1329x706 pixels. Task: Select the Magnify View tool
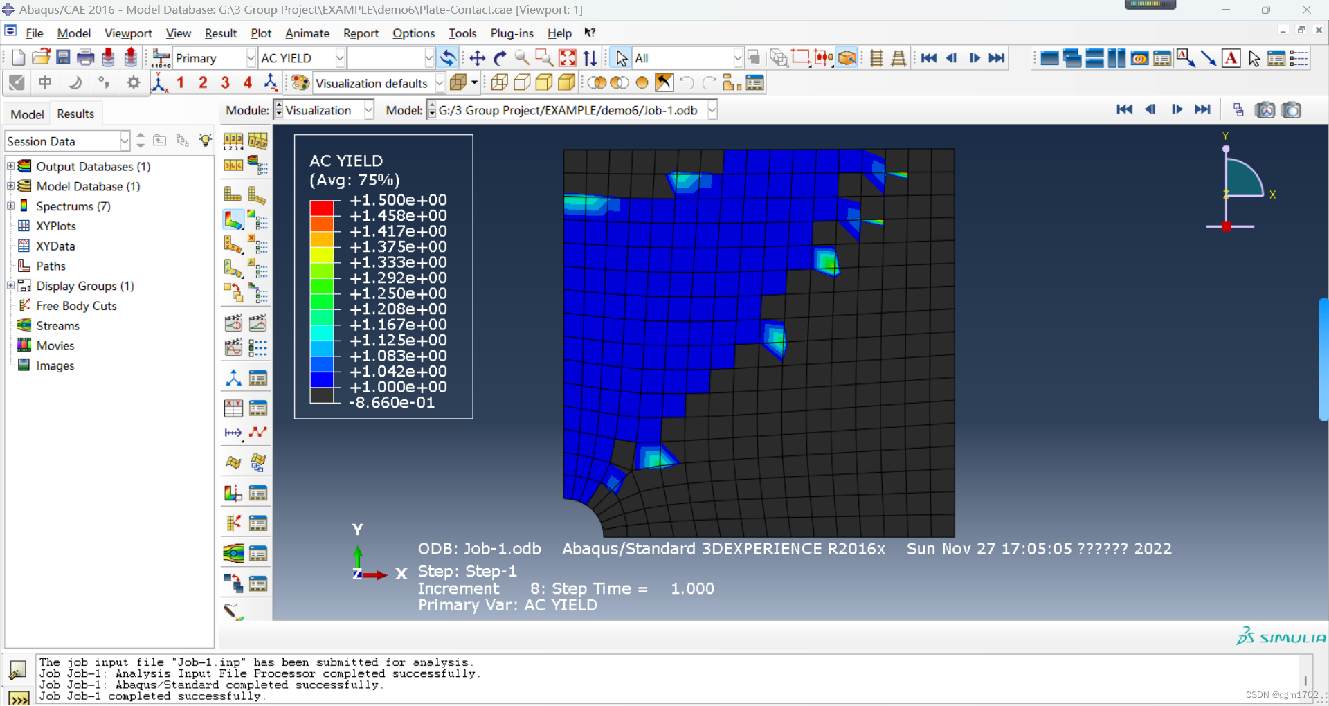point(522,58)
